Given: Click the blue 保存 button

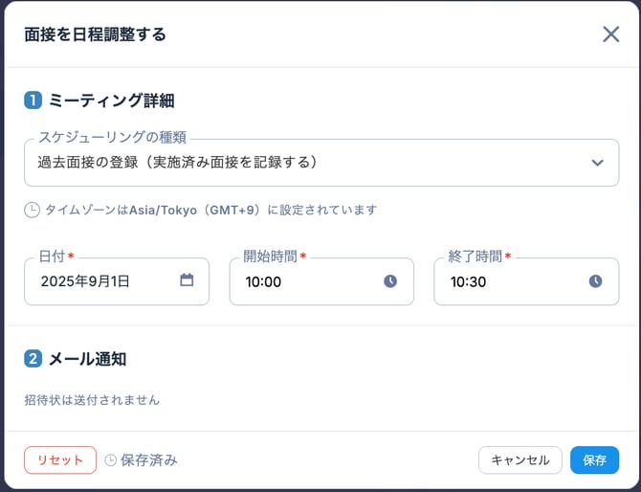Looking at the screenshot, I should pyautogui.click(x=594, y=460).
